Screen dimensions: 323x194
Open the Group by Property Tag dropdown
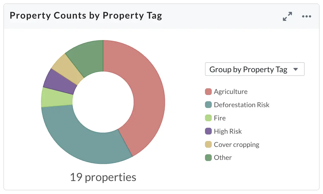coord(255,69)
